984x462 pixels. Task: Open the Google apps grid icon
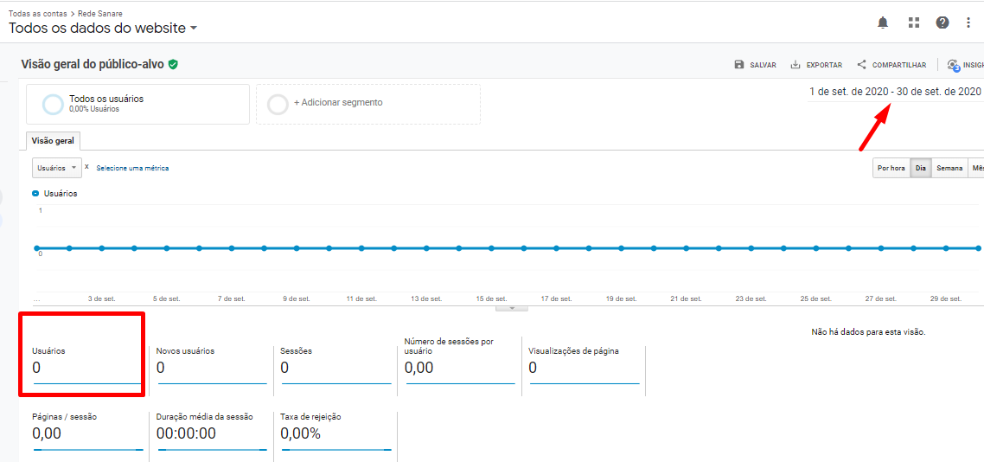(913, 22)
